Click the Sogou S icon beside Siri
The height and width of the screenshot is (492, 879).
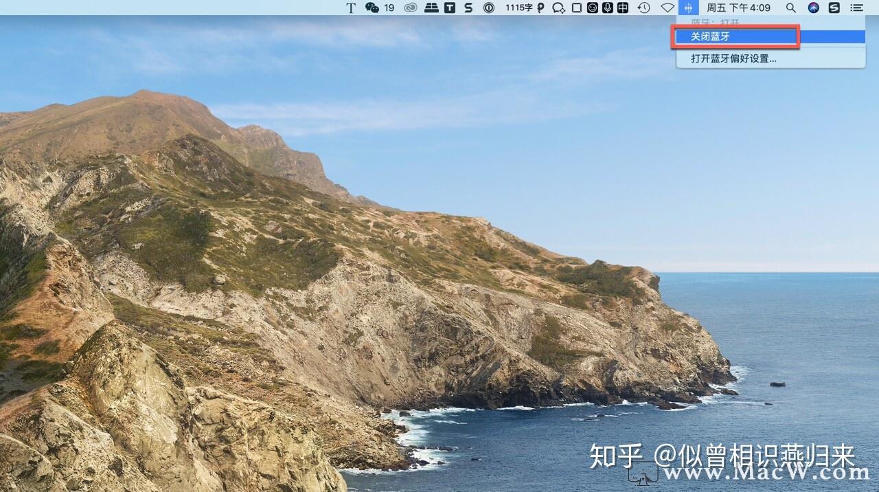coord(834,8)
